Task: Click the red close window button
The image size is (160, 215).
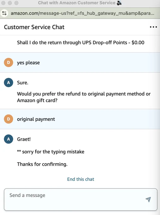Action: click(x=3, y=3)
